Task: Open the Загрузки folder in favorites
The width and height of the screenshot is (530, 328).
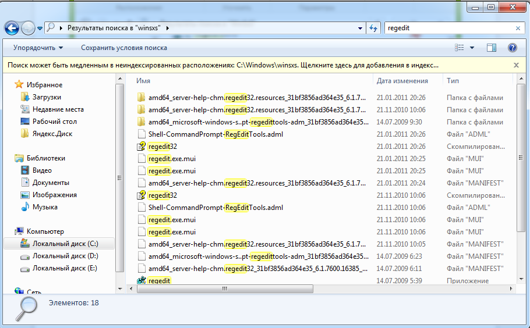Action: pos(47,97)
